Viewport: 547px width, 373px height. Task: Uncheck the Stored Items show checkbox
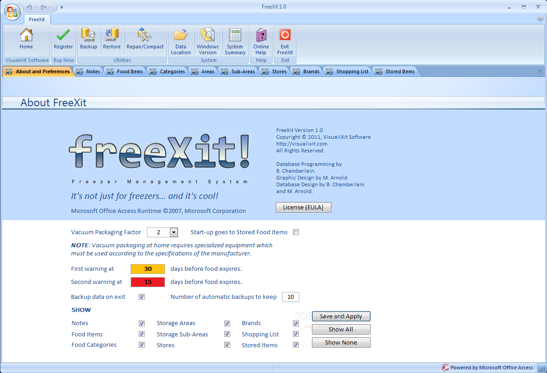[x=296, y=345]
